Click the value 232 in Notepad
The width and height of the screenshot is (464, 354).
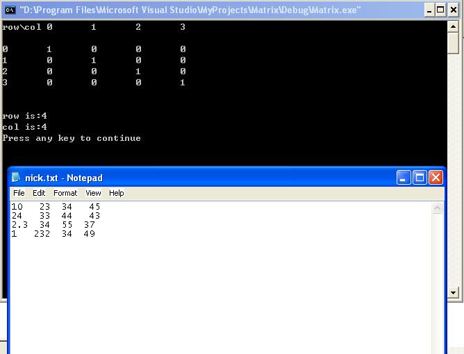click(42, 234)
